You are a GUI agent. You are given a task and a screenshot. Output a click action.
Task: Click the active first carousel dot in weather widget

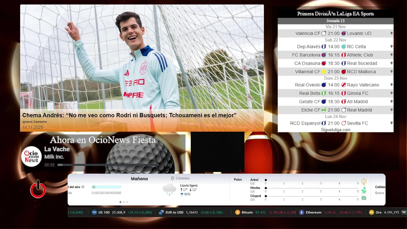point(120,202)
